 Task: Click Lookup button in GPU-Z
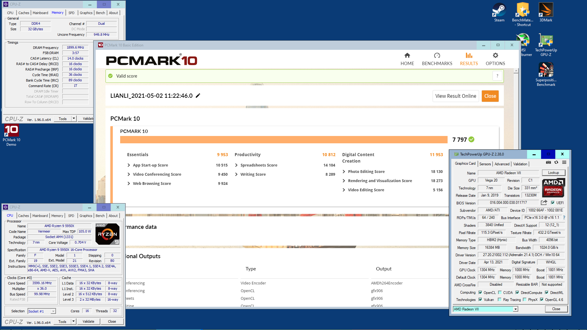pyautogui.click(x=553, y=173)
